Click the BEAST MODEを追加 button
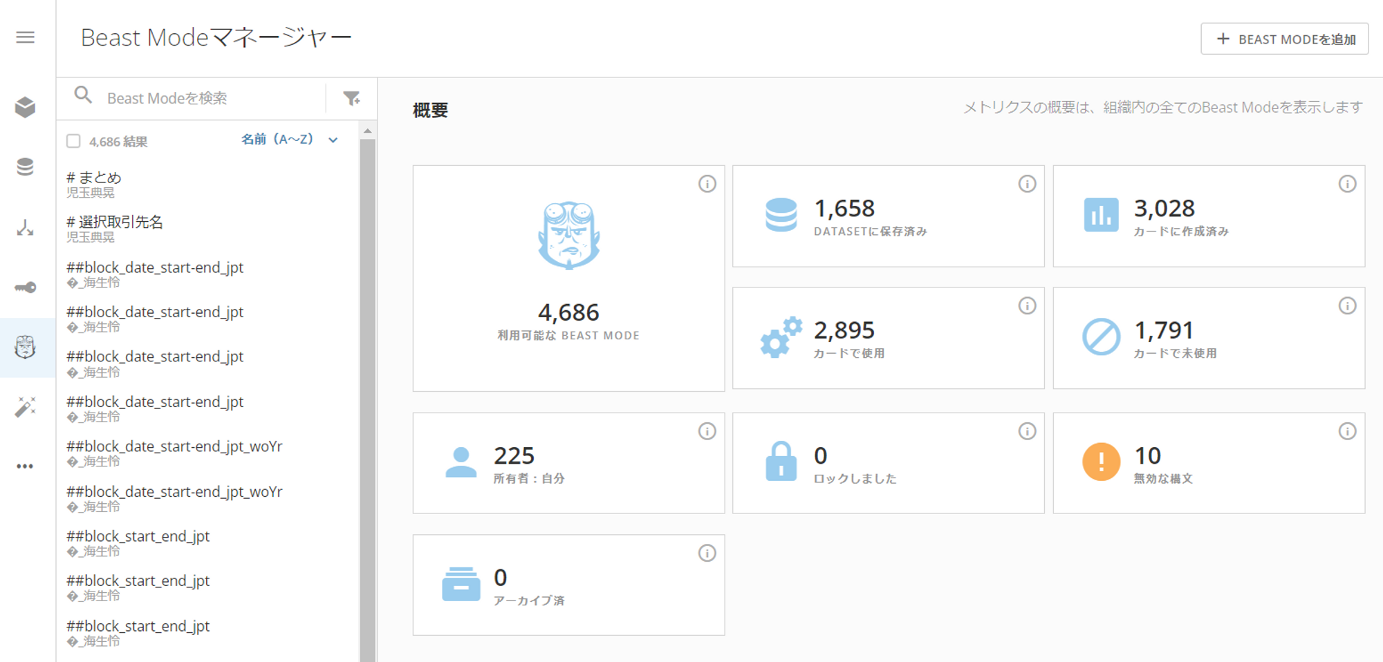This screenshot has width=1383, height=662. pos(1285,39)
